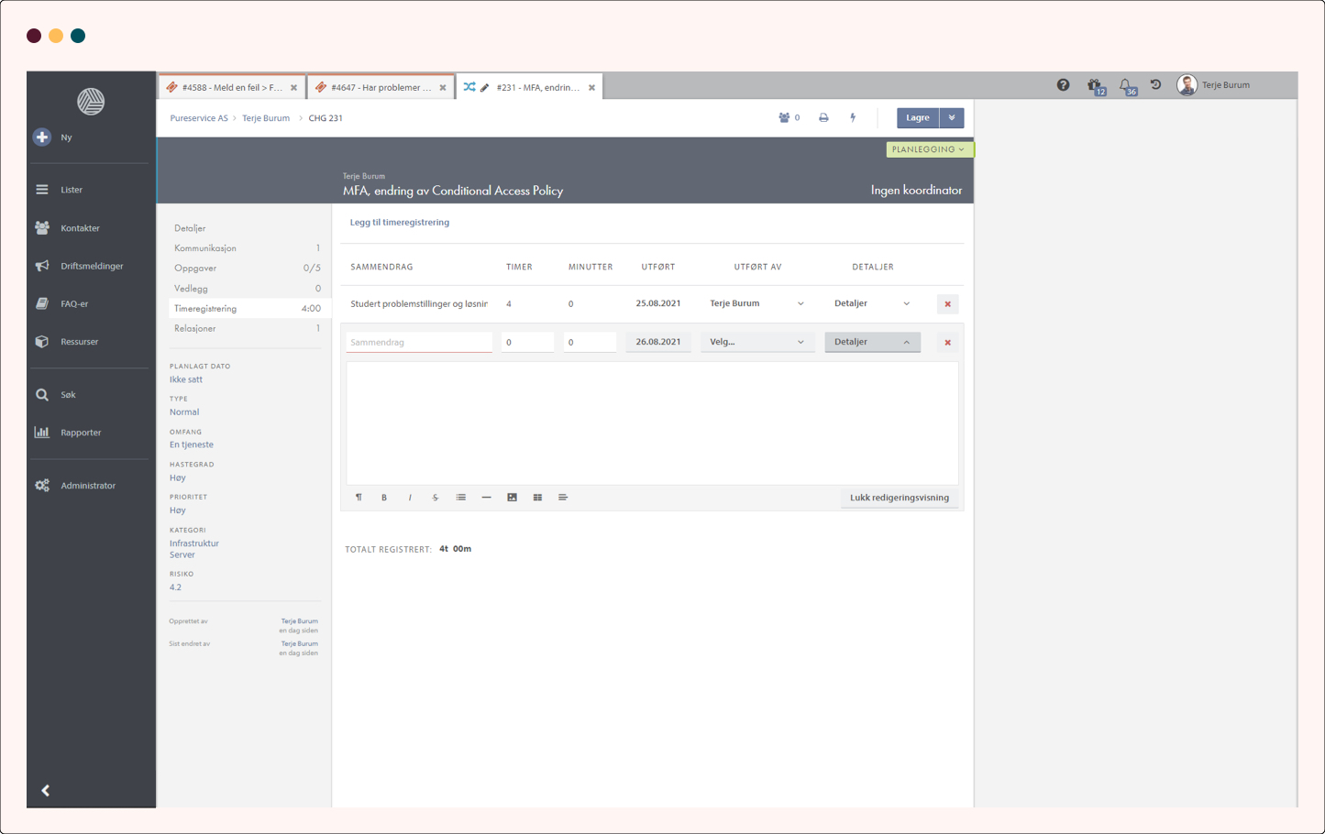Click the print icon in the ticket header
1325x834 pixels.
pyautogui.click(x=823, y=118)
